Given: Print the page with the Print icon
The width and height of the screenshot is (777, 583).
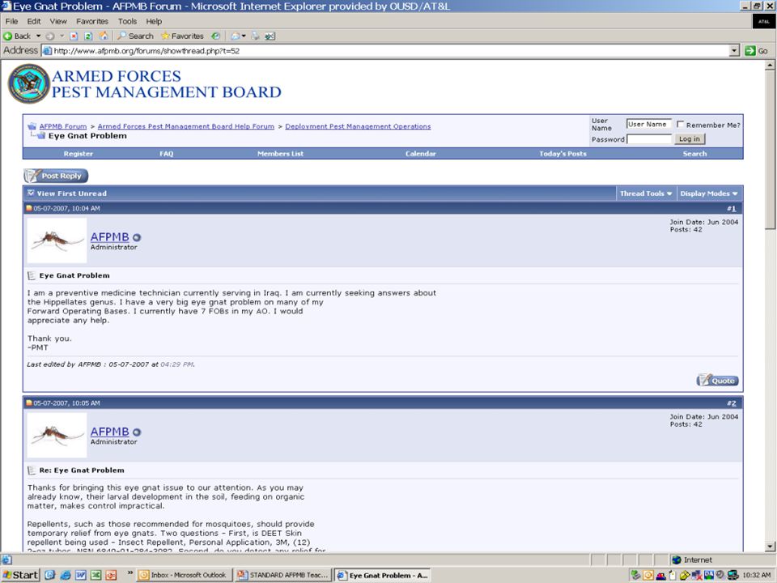Looking at the screenshot, I should tap(256, 36).
